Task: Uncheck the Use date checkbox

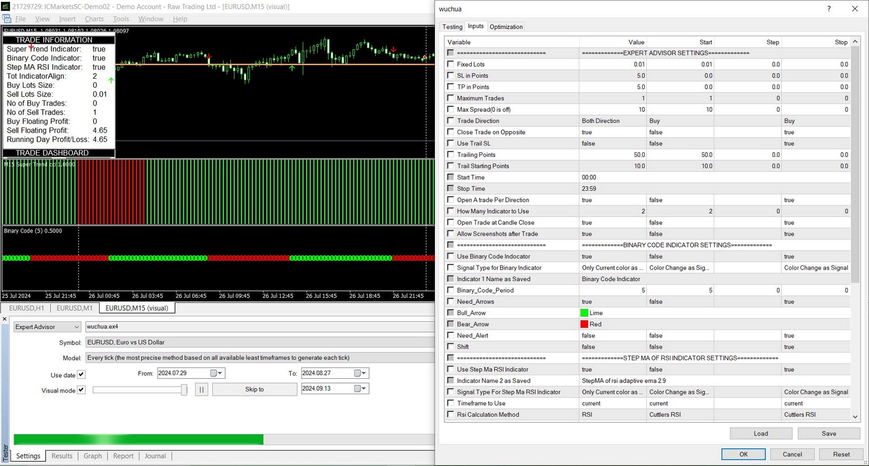Action: pyautogui.click(x=81, y=375)
